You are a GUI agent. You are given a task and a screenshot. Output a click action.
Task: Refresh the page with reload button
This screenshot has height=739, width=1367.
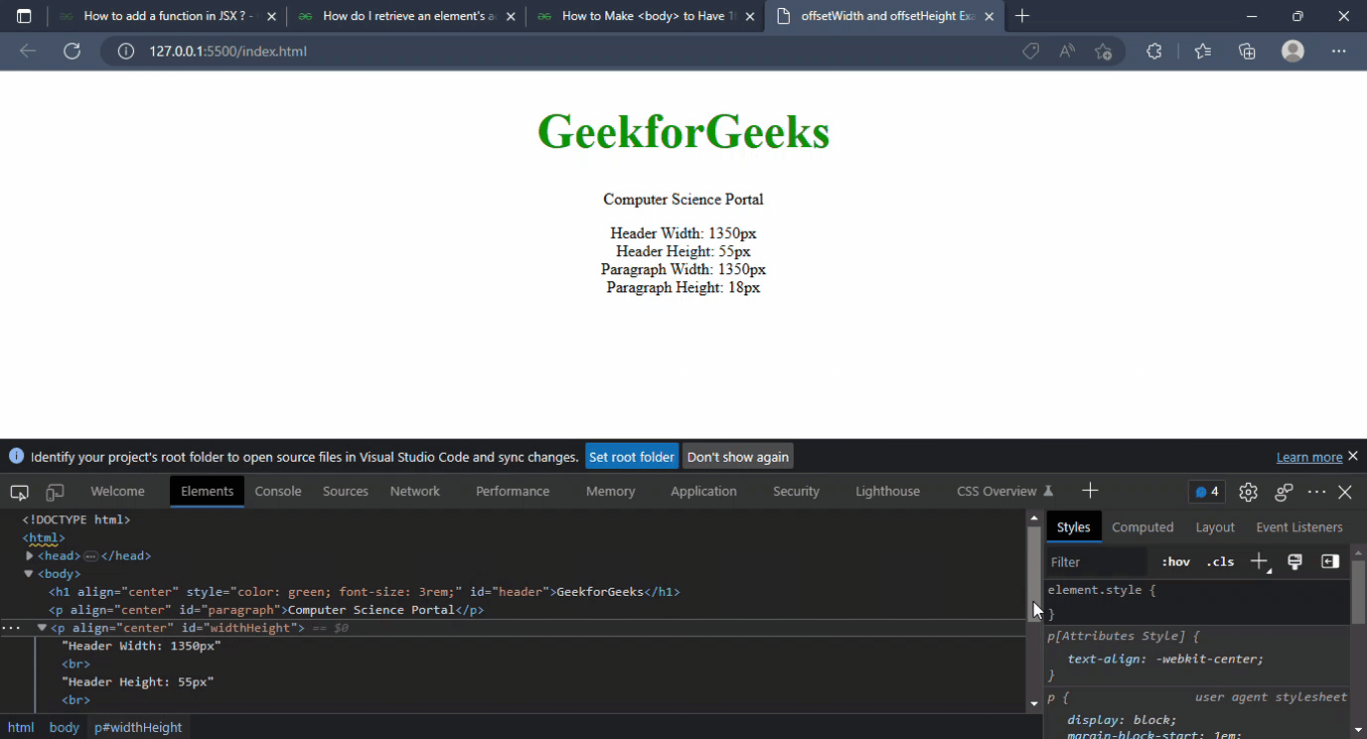[72, 51]
